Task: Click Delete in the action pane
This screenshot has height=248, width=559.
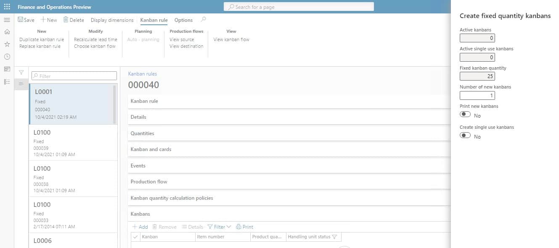Action: (74, 20)
